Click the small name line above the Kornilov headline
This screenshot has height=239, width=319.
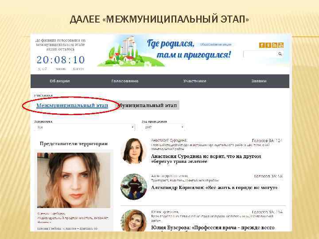point(169,176)
